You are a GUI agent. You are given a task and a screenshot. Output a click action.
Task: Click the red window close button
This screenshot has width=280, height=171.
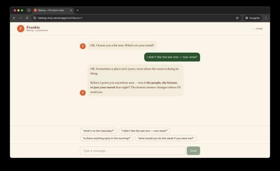coord(15,10)
